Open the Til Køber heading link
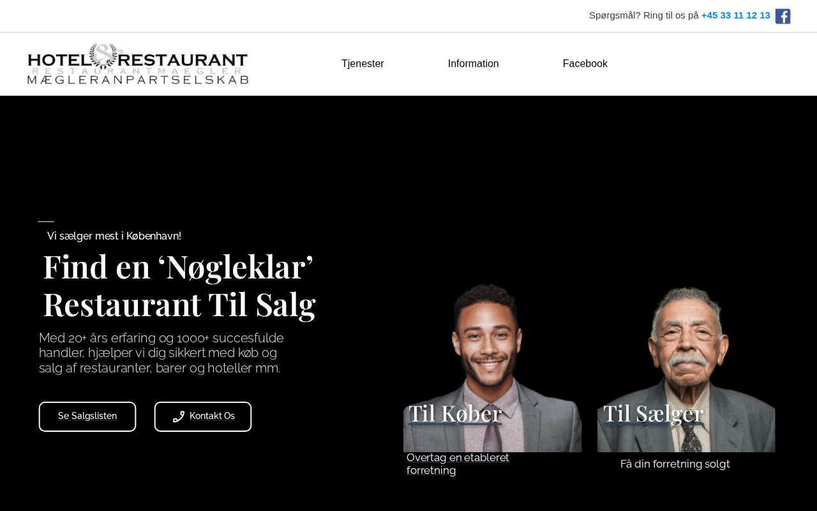This screenshot has height=511, width=817. tap(455, 413)
